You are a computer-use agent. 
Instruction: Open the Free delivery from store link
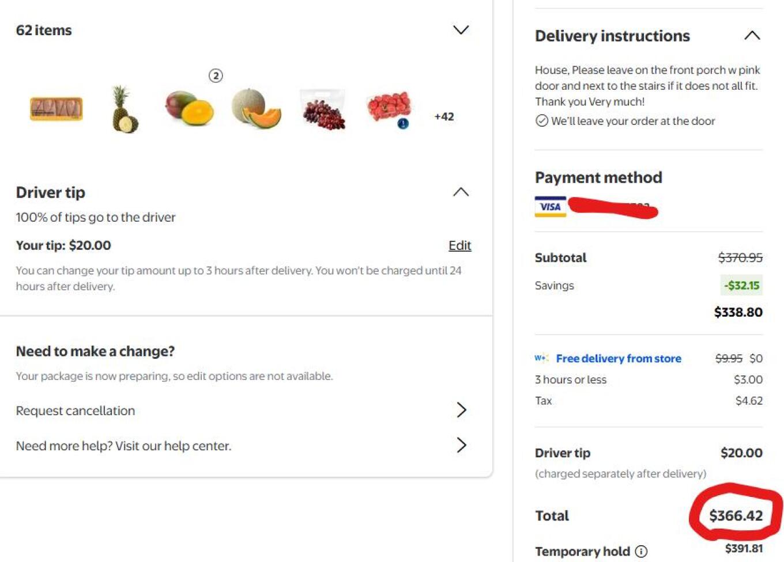(x=619, y=358)
